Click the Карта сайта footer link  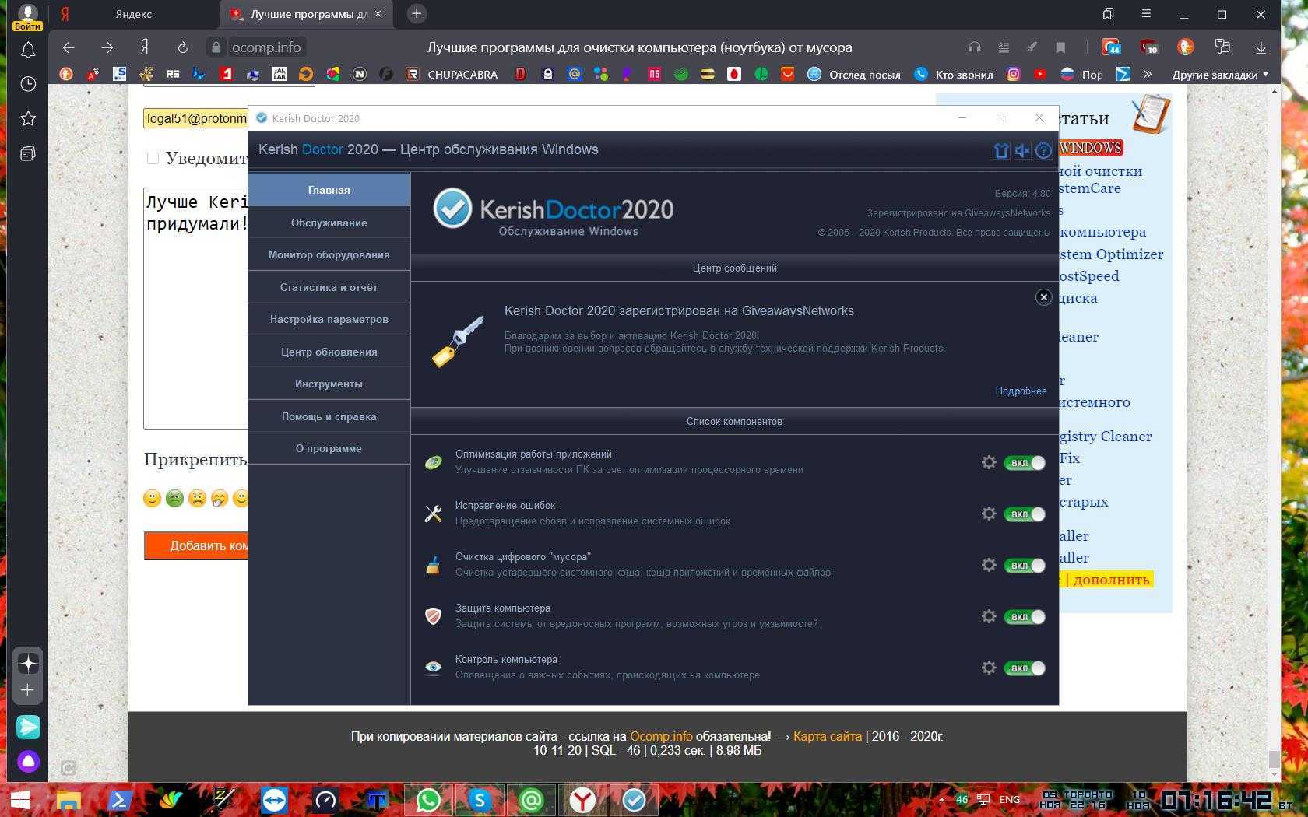click(827, 736)
